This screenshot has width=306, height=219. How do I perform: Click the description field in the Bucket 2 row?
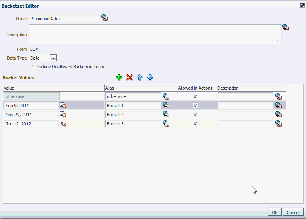click(246, 115)
